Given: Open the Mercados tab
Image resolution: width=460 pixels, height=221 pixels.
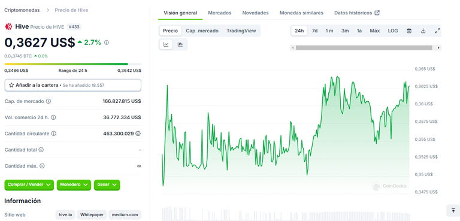Looking at the screenshot, I should pyautogui.click(x=219, y=13).
